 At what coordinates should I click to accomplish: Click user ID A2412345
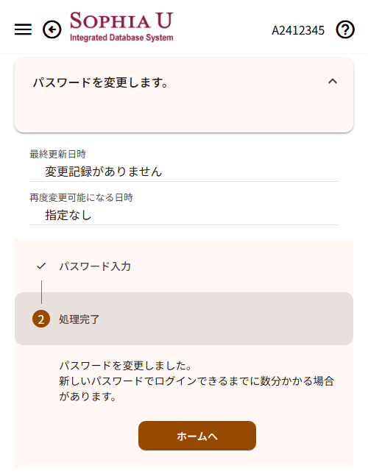pyautogui.click(x=298, y=30)
